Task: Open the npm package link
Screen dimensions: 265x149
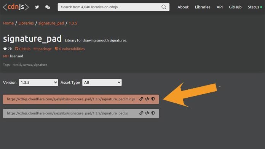Action: (42, 49)
